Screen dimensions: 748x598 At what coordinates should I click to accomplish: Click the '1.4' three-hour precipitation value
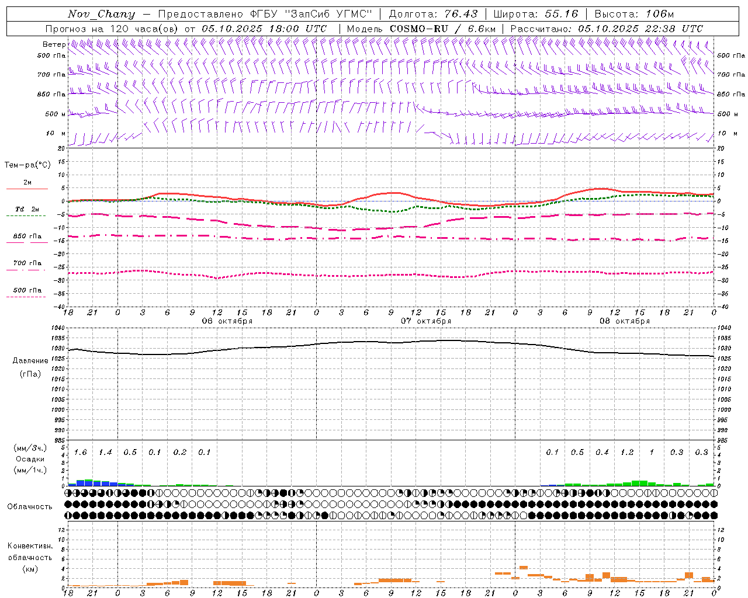105,453
